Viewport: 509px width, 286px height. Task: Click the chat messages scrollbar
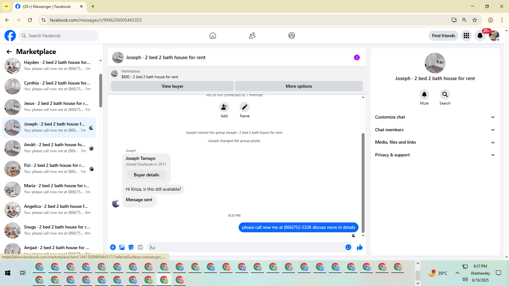tap(363, 183)
